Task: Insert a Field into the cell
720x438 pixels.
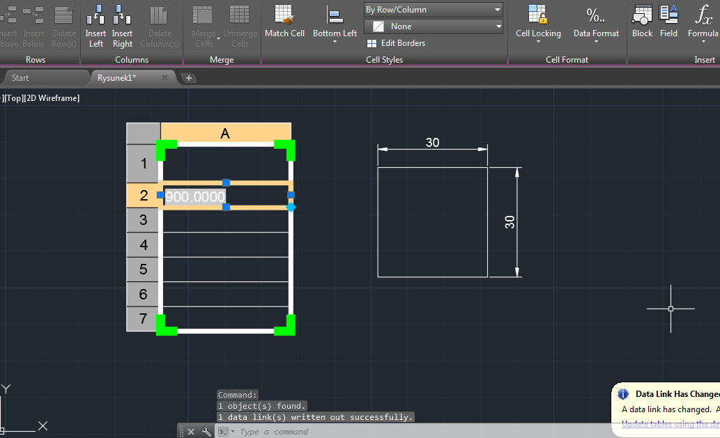Action: [x=668, y=22]
